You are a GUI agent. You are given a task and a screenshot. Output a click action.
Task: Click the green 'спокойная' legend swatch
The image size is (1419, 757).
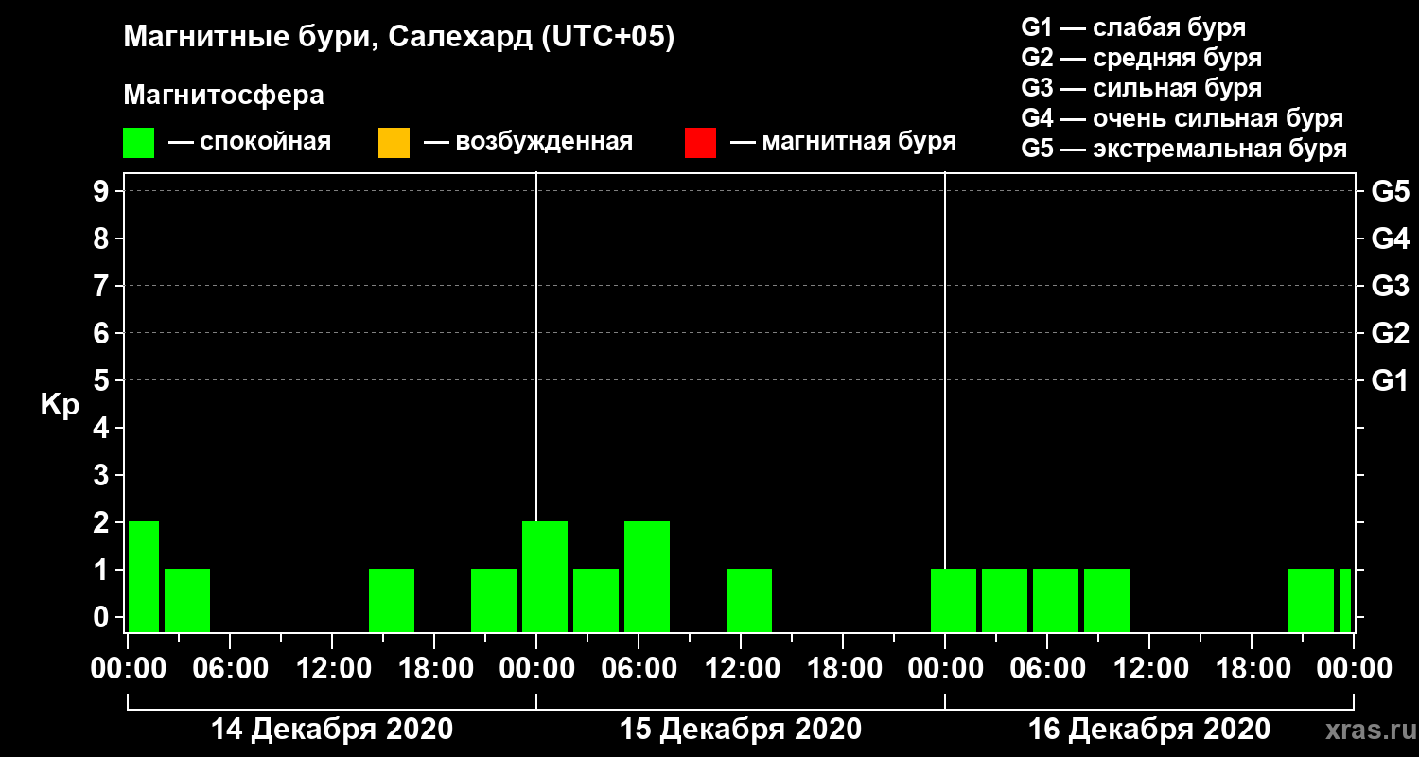(138, 143)
